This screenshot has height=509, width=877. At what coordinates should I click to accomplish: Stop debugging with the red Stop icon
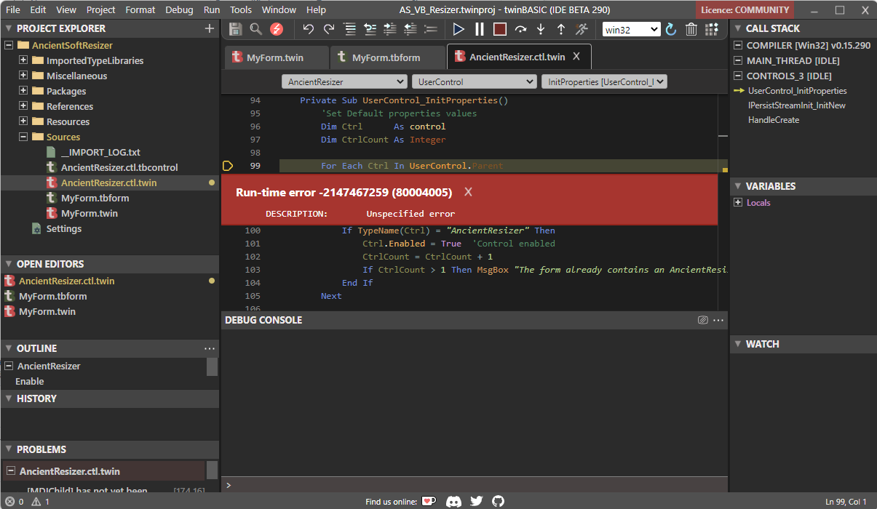click(499, 29)
